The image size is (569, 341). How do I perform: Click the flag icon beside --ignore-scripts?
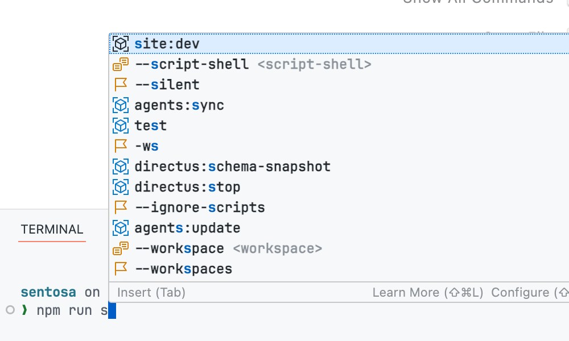click(x=121, y=207)
